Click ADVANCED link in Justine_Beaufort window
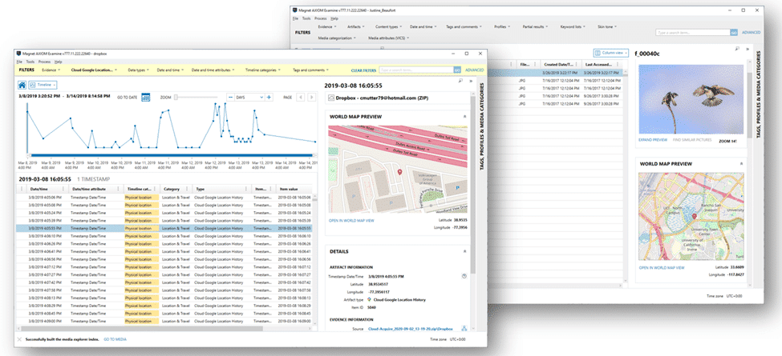The height and width of the screenshot is (356, 782). pos(751,32)
